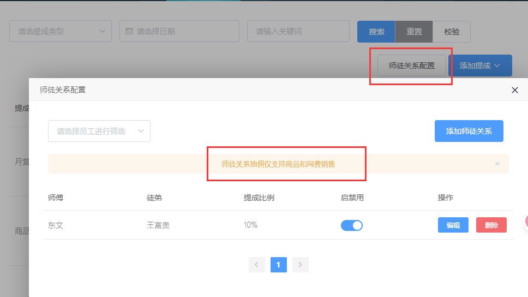Toggle the enable switch for 东文
Screen dimensions: 528x297
click(x=352, y=225)
